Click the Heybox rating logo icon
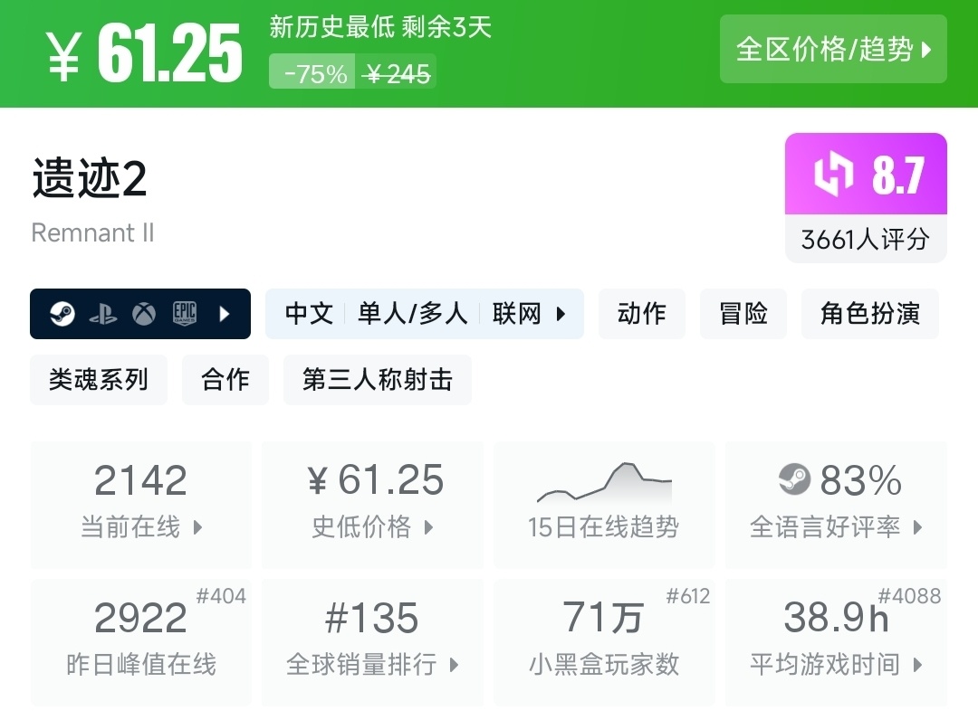 point(834,175)
